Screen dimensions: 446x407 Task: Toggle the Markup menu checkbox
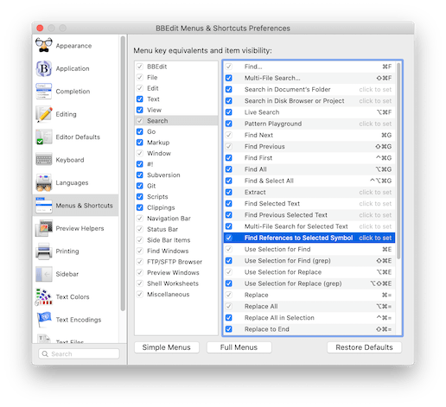[x=140, y=143]
